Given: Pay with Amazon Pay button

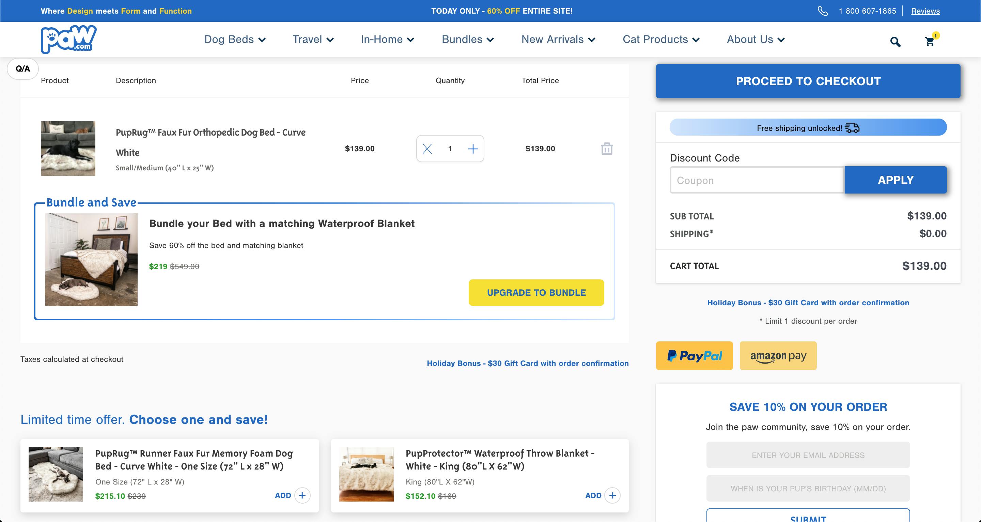Looking at the screenshot, I should tap(778, 355).
